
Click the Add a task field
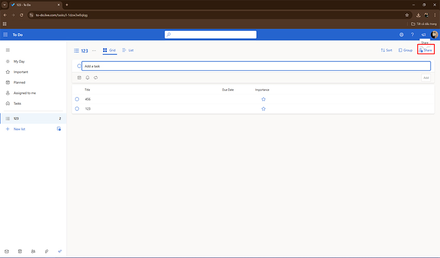pyautogui.click(x=256, y=66)
